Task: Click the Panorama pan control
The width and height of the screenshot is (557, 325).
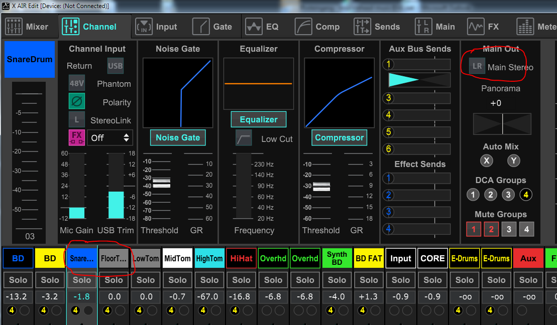Action: (x=502, y=124)
